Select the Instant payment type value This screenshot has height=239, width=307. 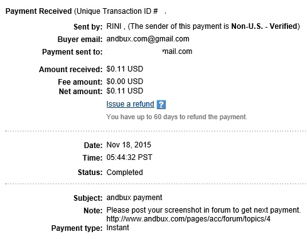pyautogui.click(x=117, y=228)
